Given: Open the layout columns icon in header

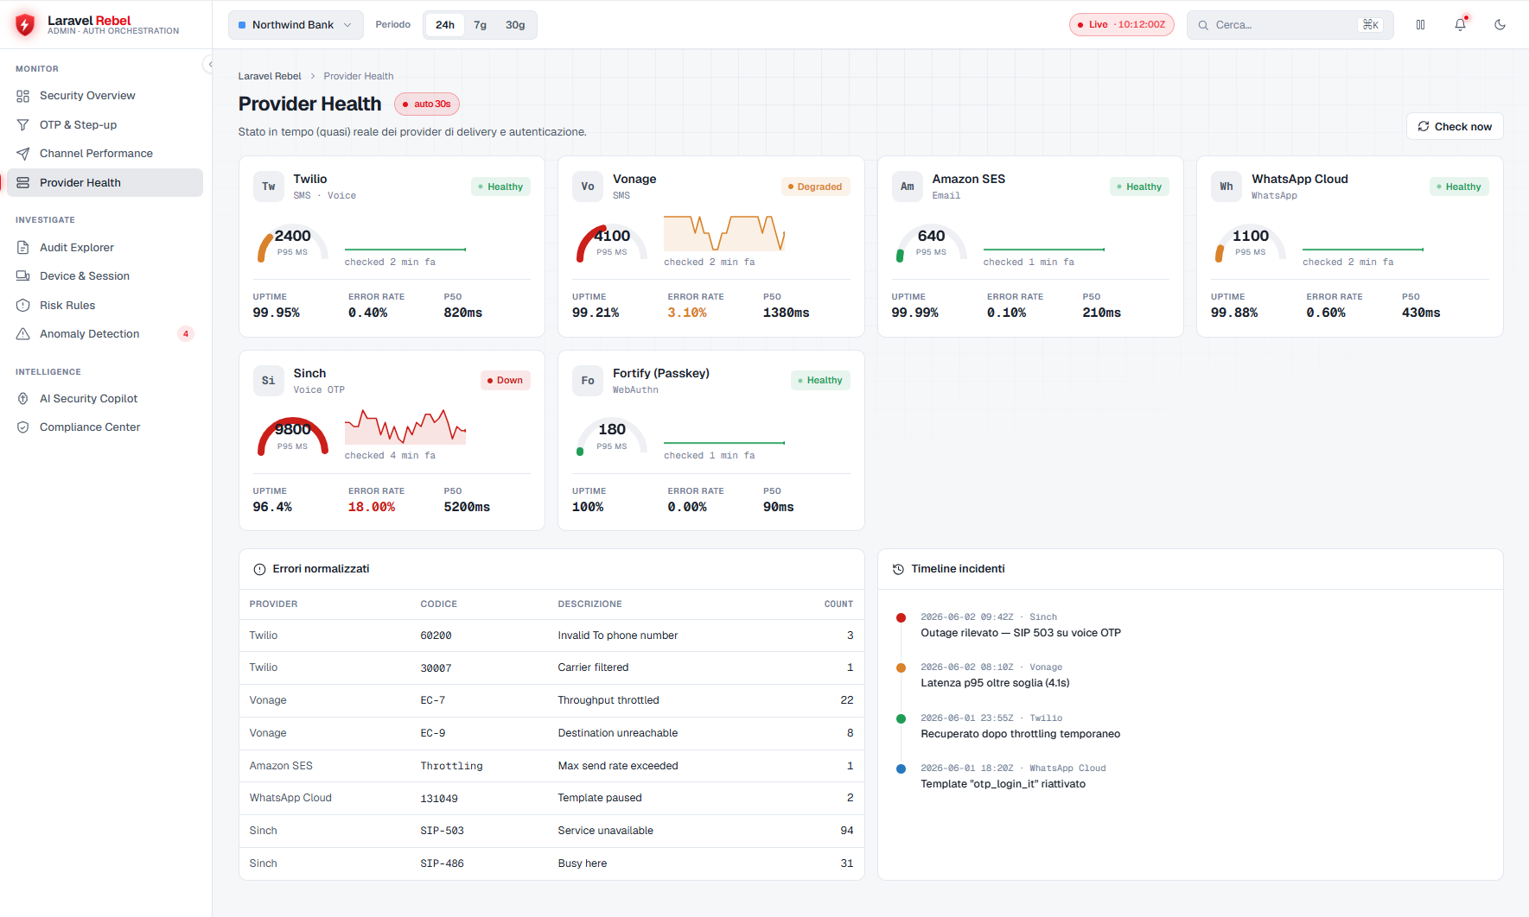Looking at the screenshot, I should point(1421,25).
